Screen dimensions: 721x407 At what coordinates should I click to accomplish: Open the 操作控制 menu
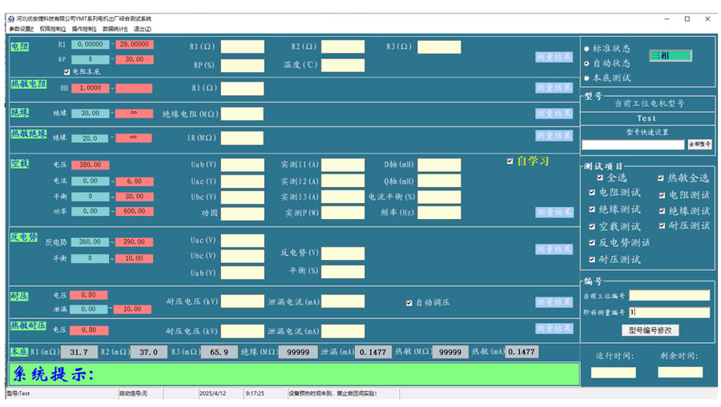(84, 29)
